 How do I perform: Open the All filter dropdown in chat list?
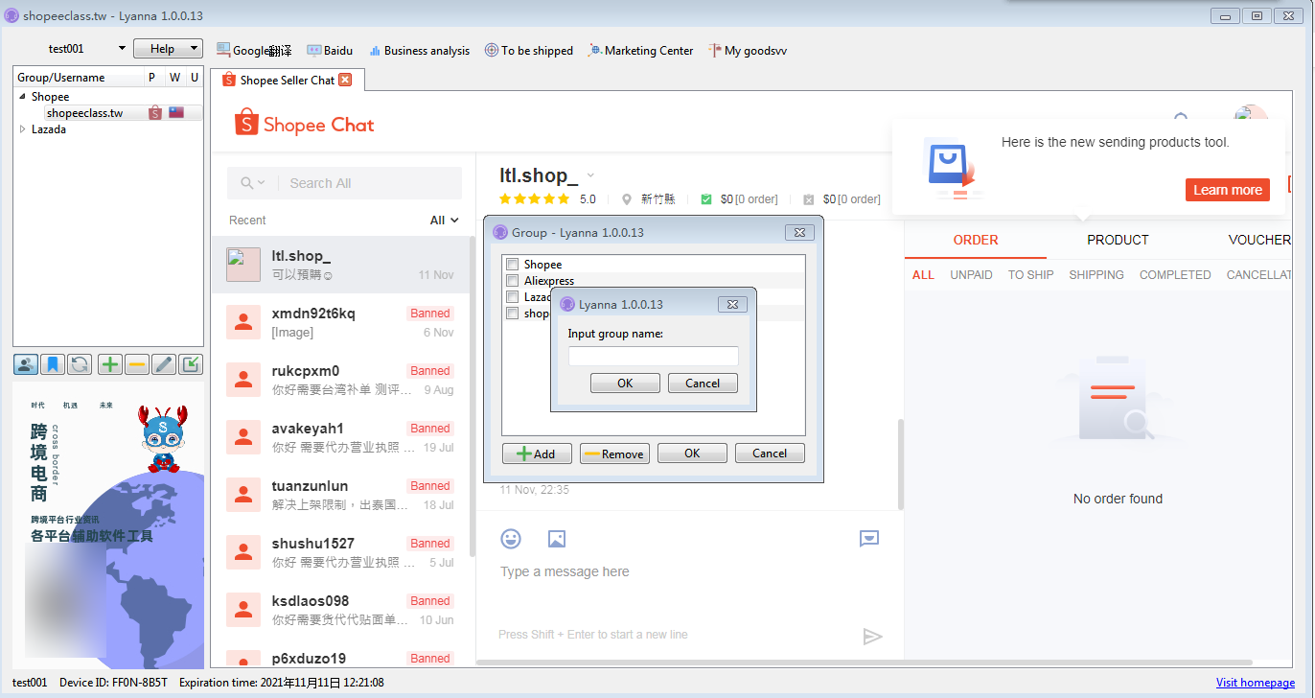pyautogui.click(x=444, y=221)
